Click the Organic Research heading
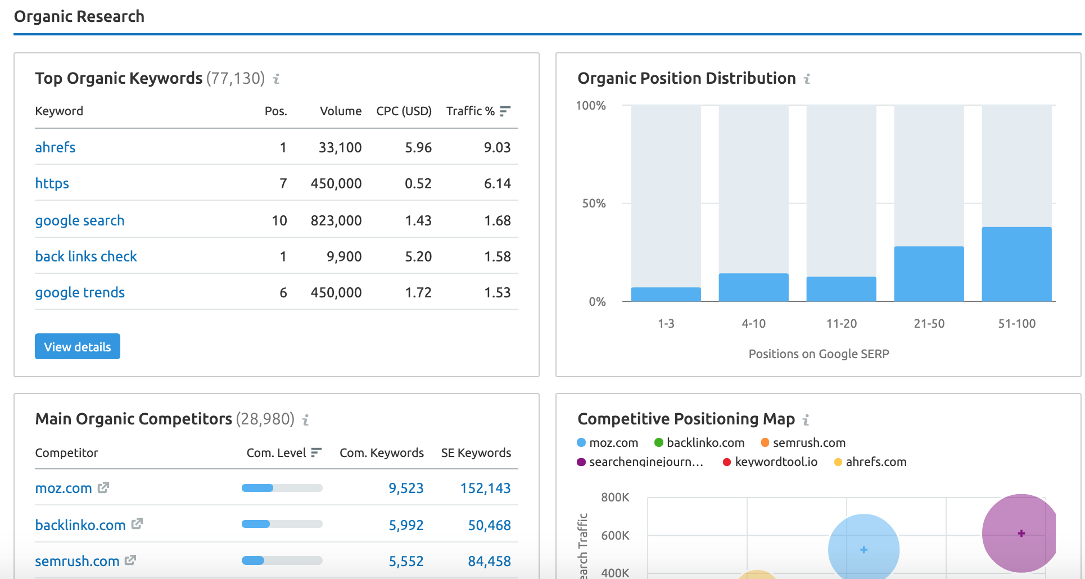 click(79, 17)
